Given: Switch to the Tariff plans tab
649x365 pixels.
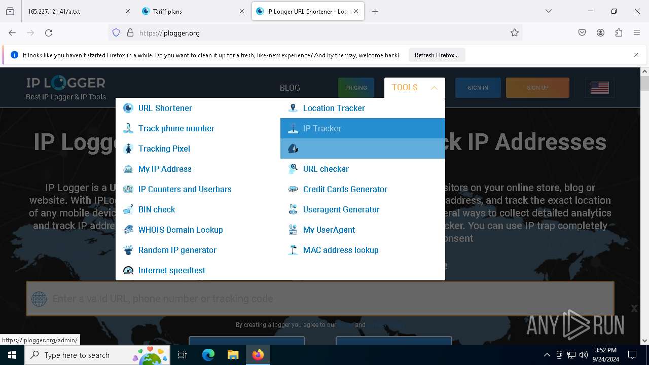Looking at the screenshot, I should [x=193, y=11].
